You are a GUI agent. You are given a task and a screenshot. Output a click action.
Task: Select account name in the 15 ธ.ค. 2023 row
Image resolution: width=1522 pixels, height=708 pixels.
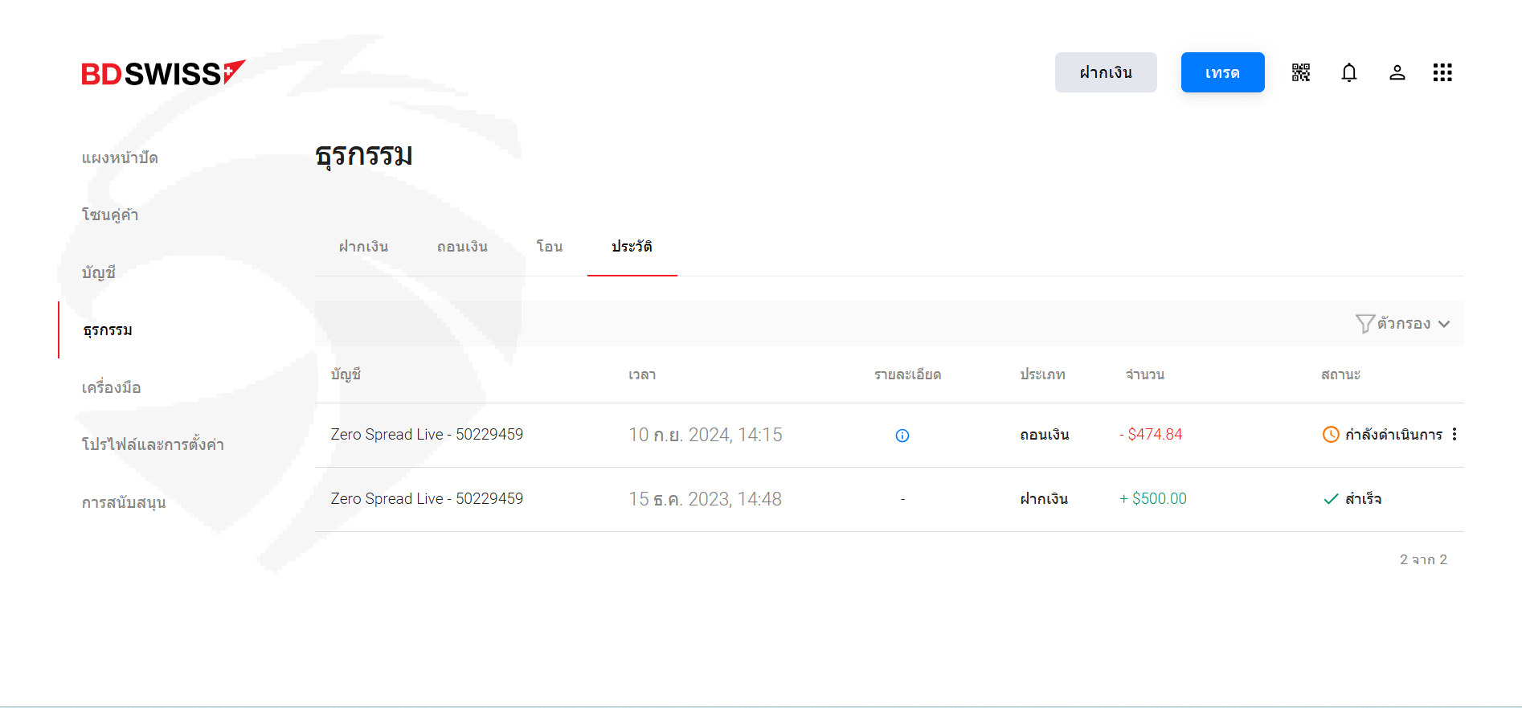(x=427, y=499)
